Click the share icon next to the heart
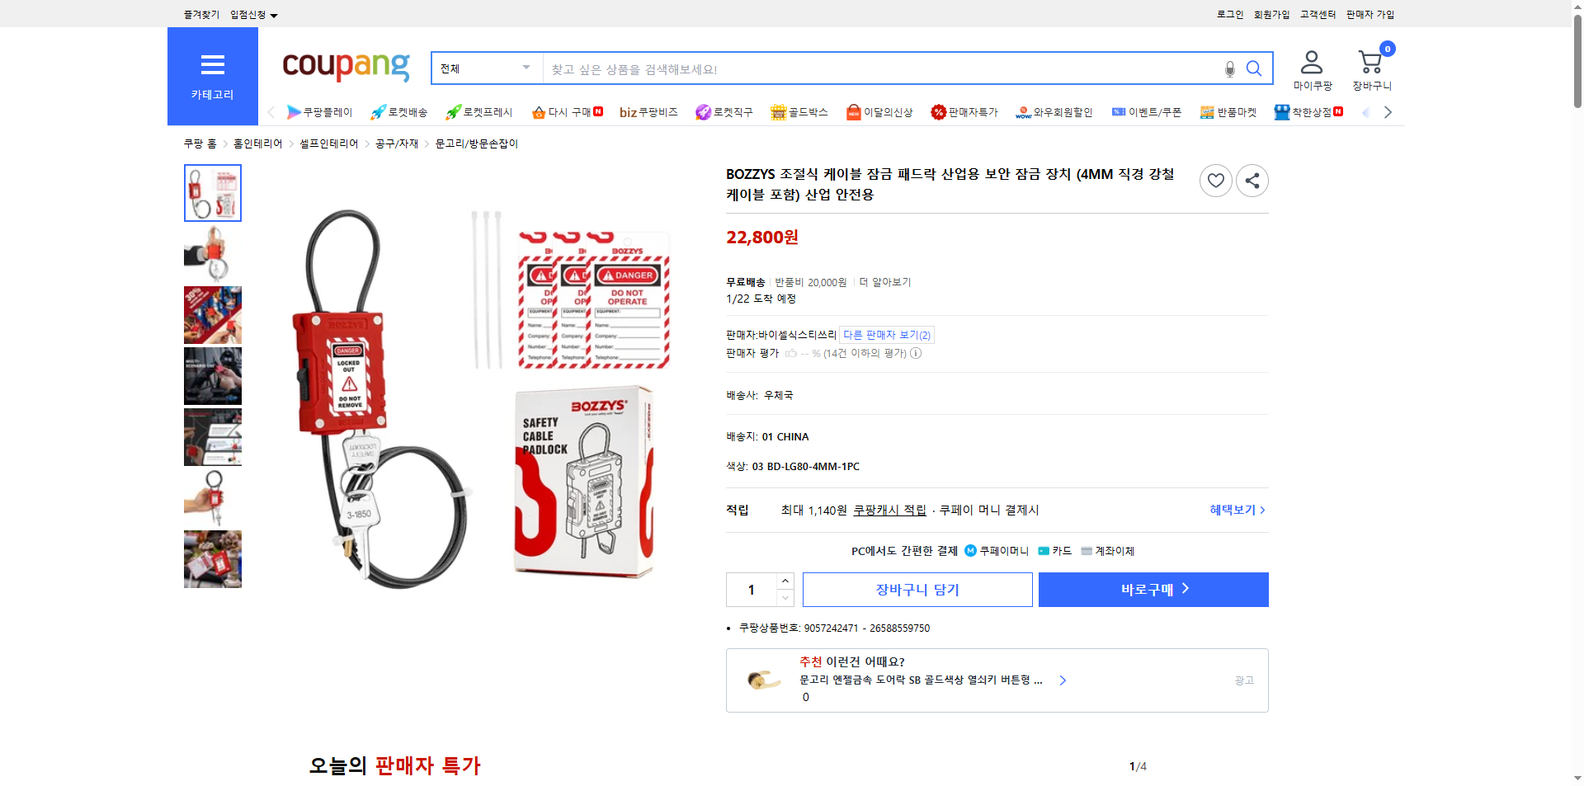Screen dimensions: 1584x786 pyautogui.click(x=1252, y=180)
